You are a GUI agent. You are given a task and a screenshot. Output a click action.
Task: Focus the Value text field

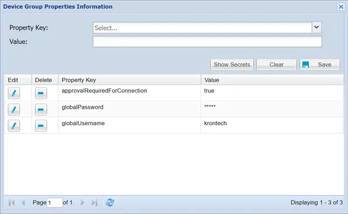pos(207,42)
